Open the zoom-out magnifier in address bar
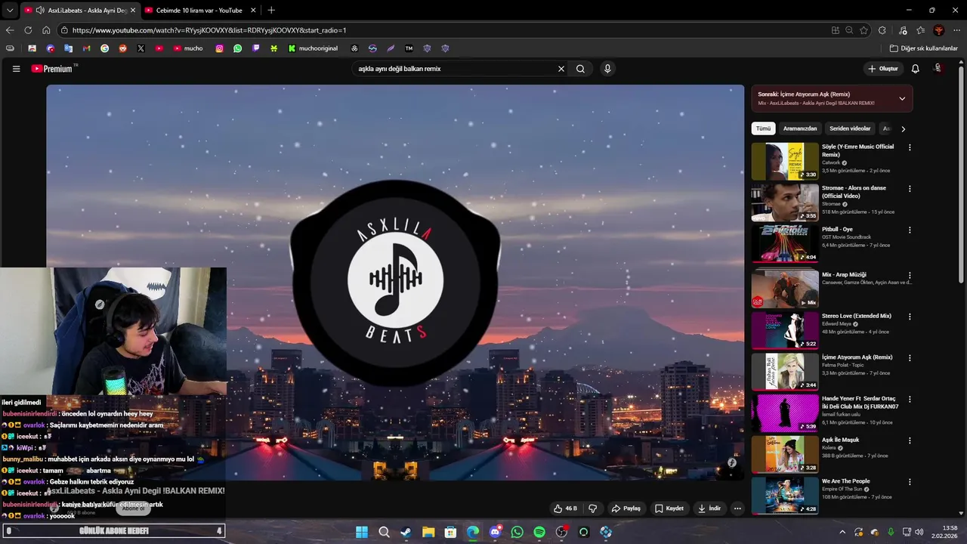The height and width of the screenshot is (544, 967). (x=849, y=30)
